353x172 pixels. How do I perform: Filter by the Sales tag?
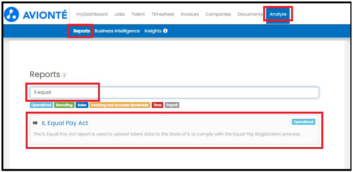82,105
